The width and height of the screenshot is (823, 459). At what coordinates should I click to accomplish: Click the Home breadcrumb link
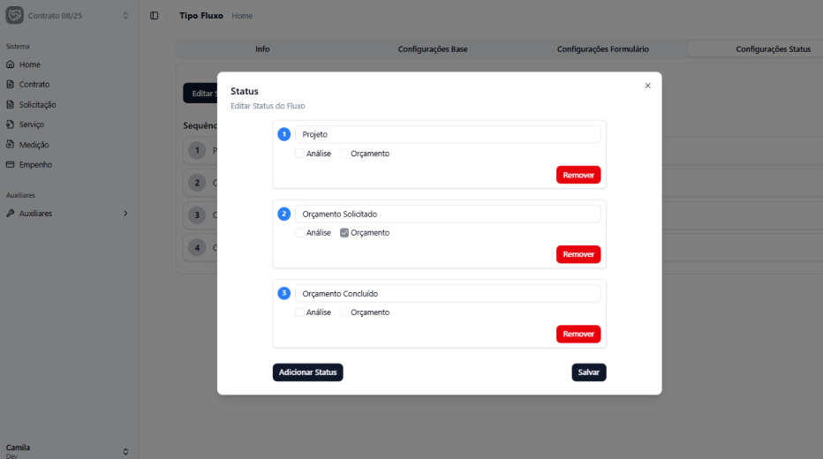242,16
